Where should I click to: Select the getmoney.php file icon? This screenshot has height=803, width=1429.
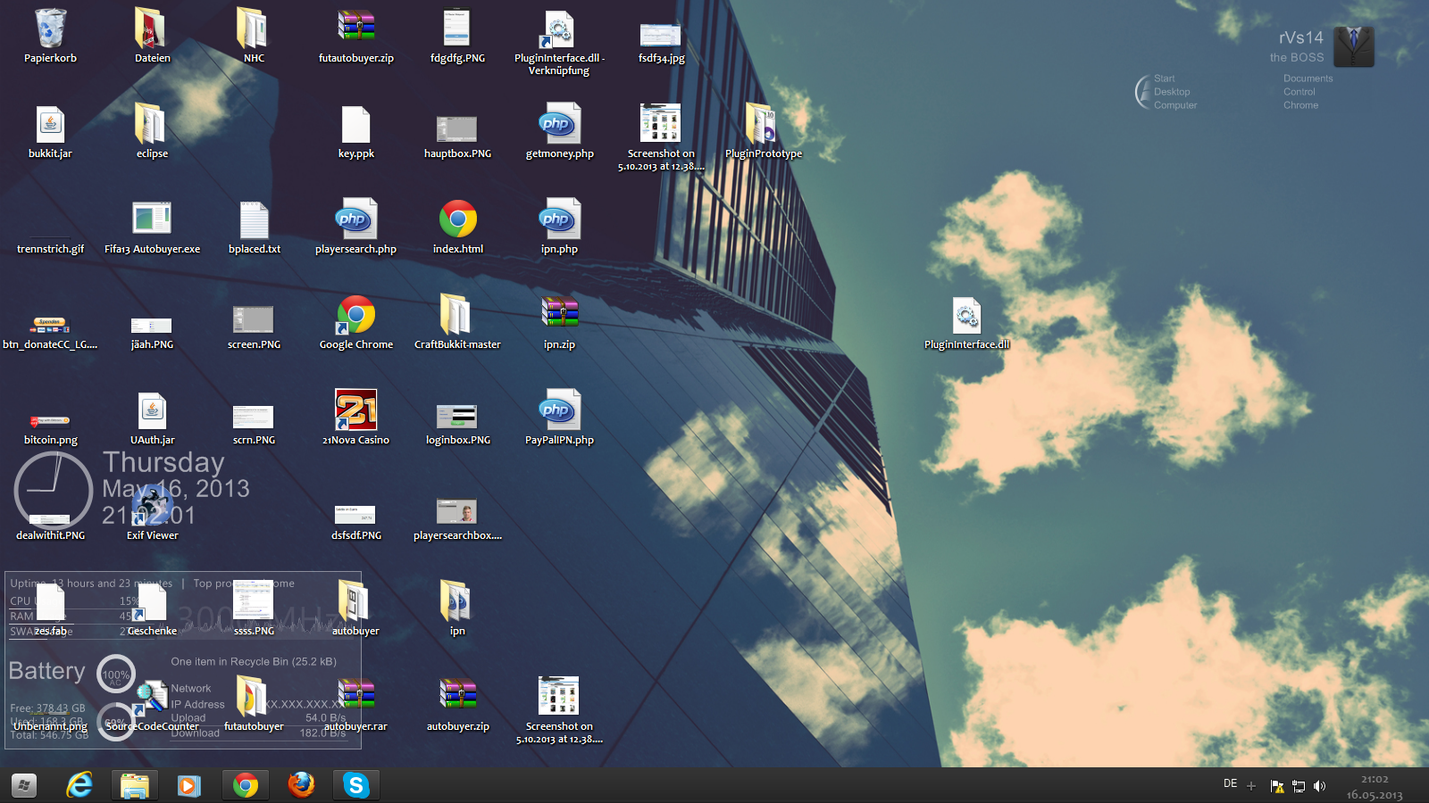tap(559, 125)
